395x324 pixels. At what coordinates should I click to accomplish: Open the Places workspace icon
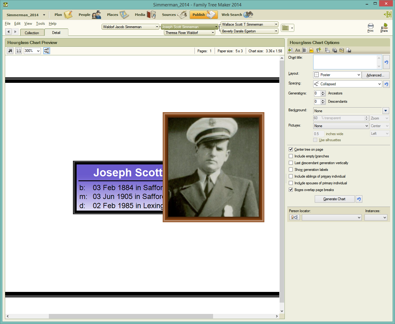pos(124,15)
